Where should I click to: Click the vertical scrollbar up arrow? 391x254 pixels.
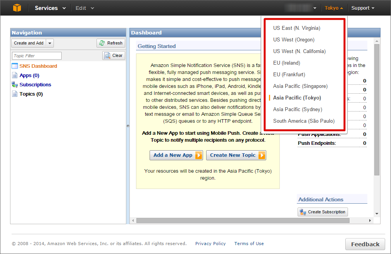click(x=377, y=41)
